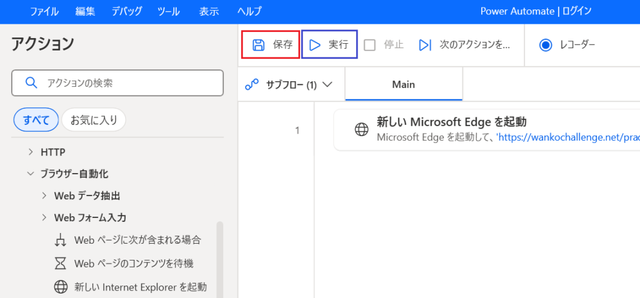Click the 実行 button label
Image resolution: width=640 pixels, height=298 pixels.
[x=339, y=45]
